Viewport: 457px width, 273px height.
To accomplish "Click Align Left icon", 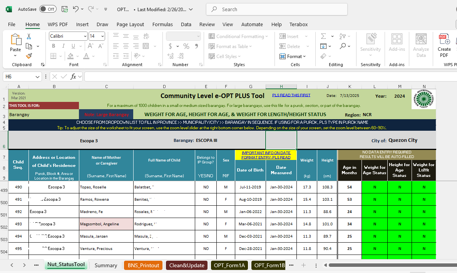I will point(116,46).
